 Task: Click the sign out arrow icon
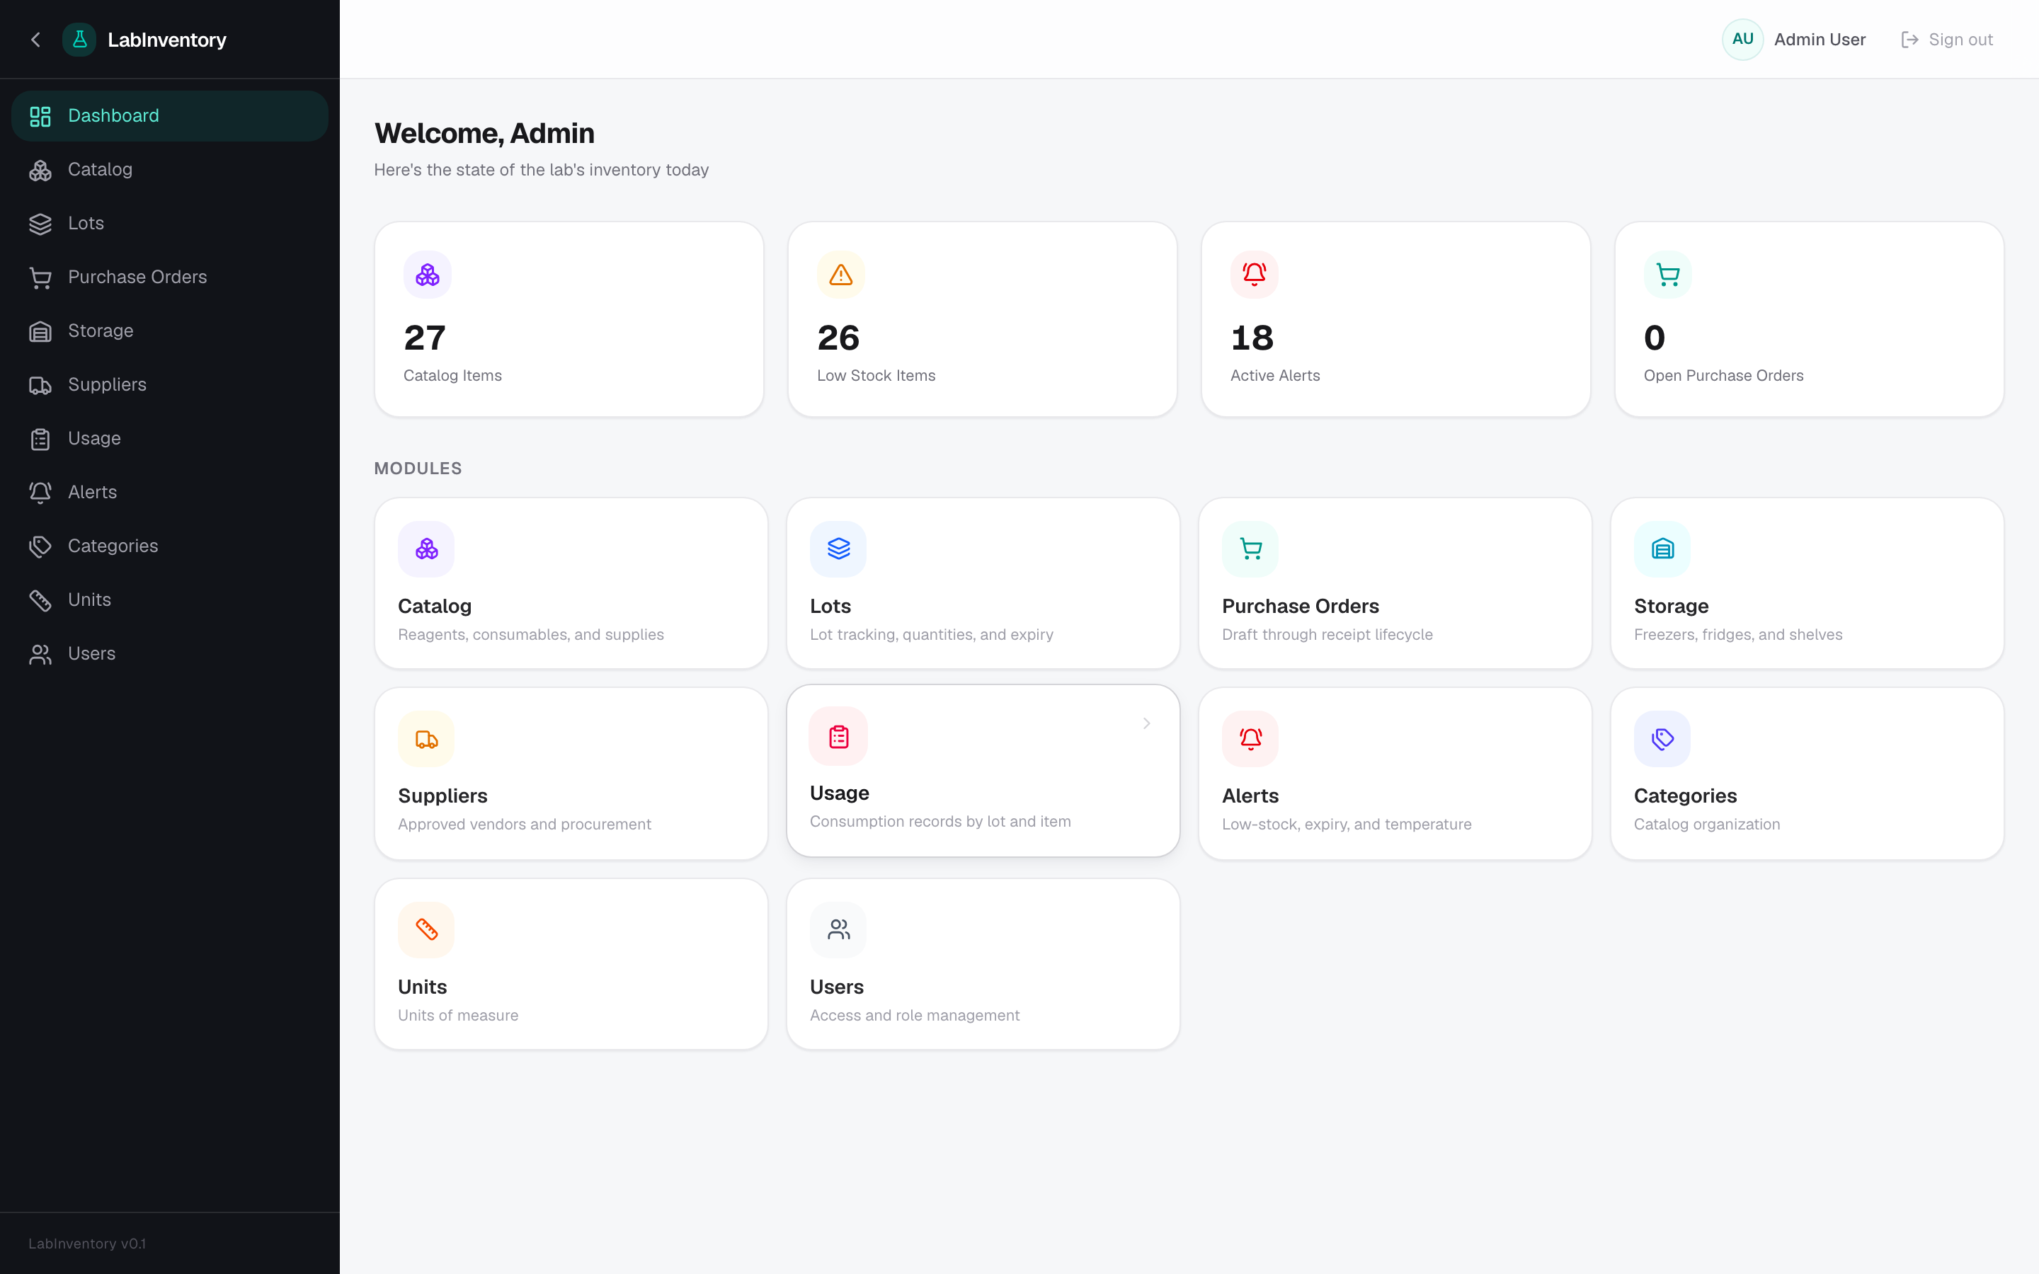pyautogui.click(x=1909, y=40)
